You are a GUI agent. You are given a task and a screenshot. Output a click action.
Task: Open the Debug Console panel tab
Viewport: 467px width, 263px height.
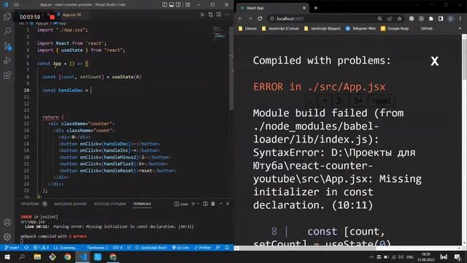pyautogui.click(x=110, y=204)
